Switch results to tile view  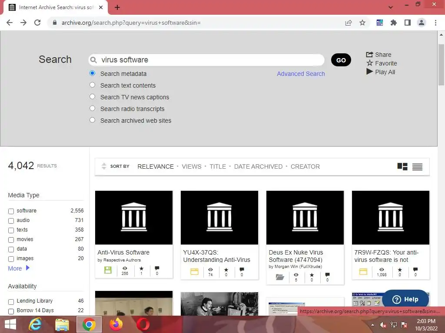(402, 166)
